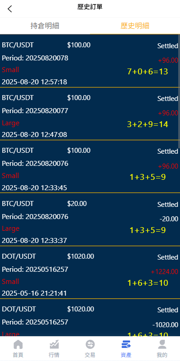Click the 3+2+9=14 result text
This screenshot has height=361, width=180.
coord(148,124)
